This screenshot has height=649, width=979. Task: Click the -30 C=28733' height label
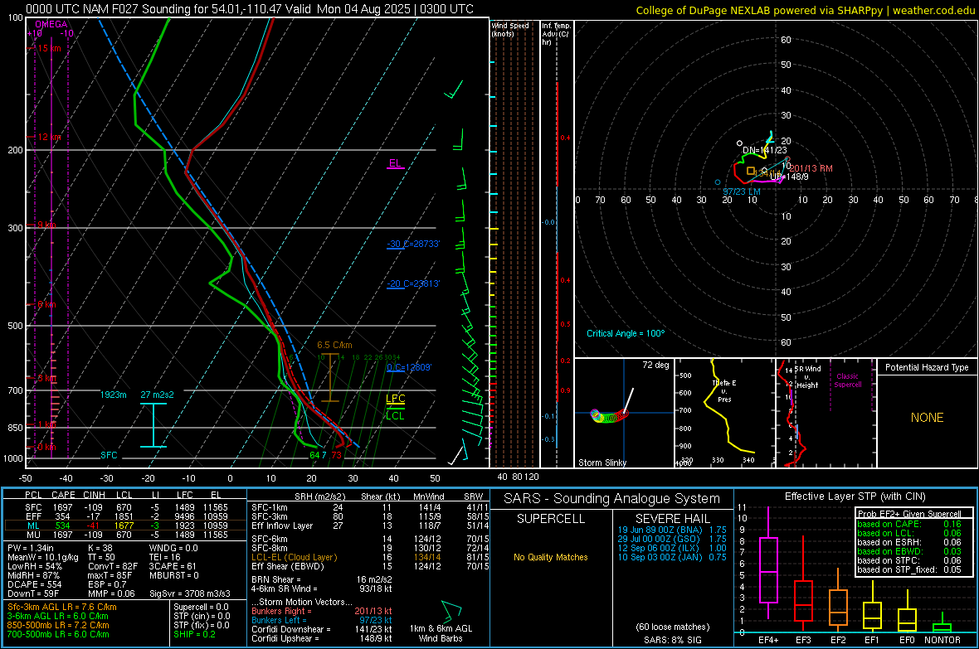tap(413, 244)
